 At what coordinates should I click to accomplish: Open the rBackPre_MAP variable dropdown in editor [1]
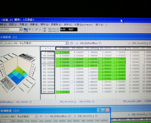(67, 43)
